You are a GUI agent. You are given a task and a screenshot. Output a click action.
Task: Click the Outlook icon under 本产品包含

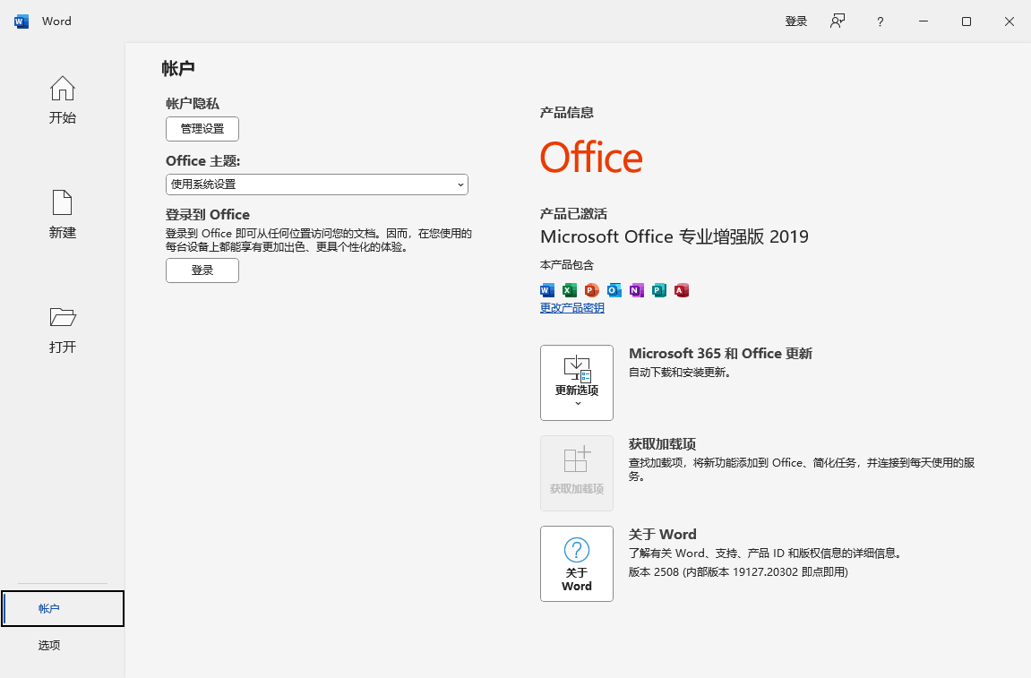coord(614,290)
